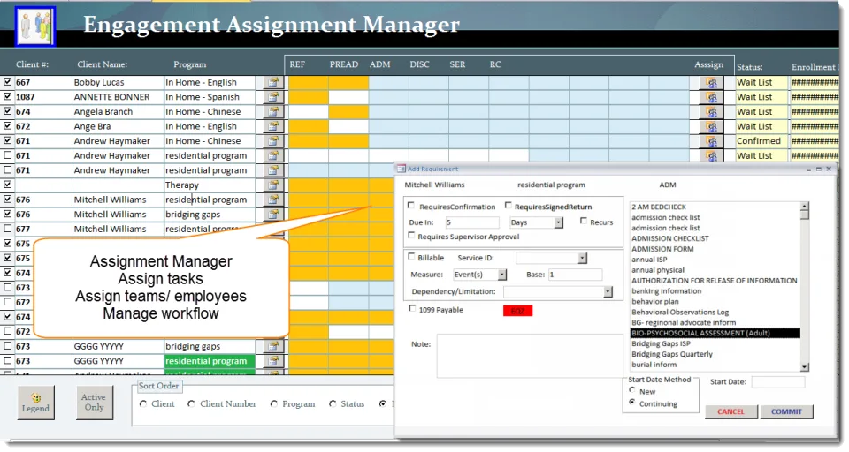
Task: Open program icon for GGGG YYYYY bridging gaps
Action: coord(273,346)
